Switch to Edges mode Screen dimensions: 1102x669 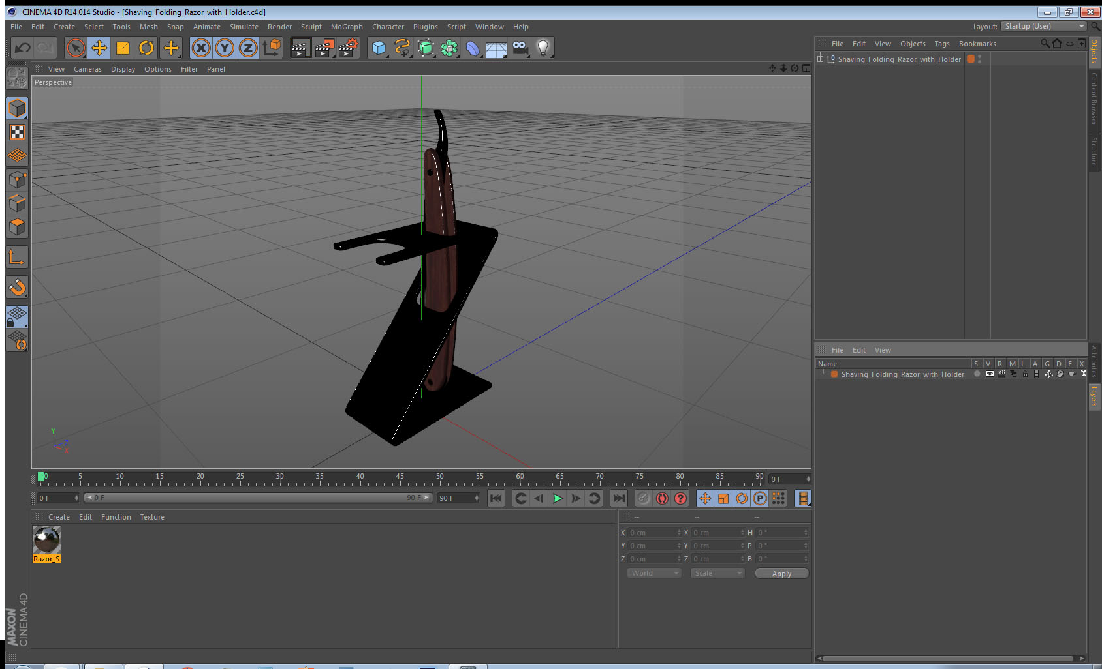pos(18,203)
